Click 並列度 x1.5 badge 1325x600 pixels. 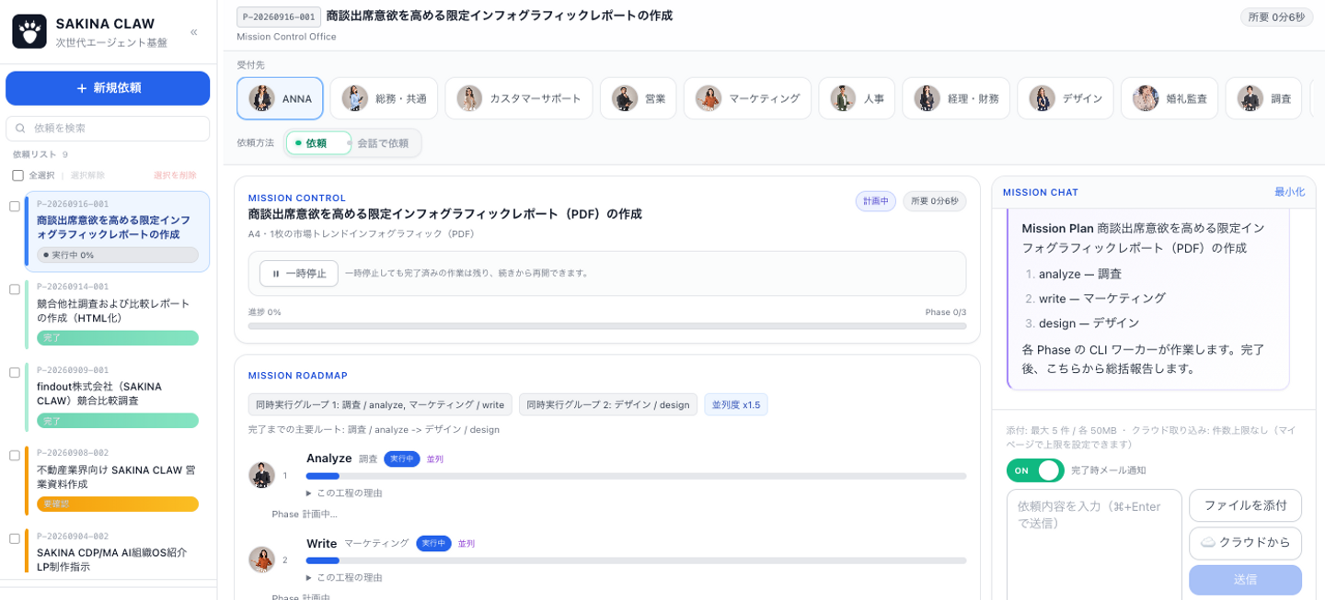coord(736,405)
